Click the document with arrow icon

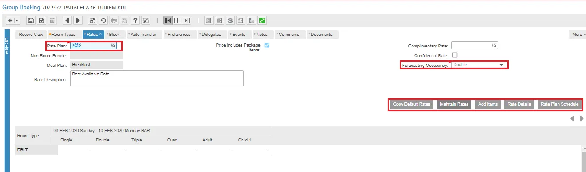point(241,20)
